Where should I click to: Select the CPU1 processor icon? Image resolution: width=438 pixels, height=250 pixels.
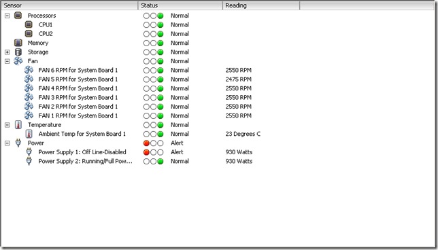(29, 24)
